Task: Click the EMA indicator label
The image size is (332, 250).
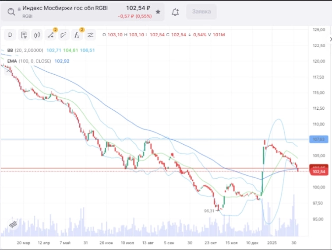Action: (12, 61)
